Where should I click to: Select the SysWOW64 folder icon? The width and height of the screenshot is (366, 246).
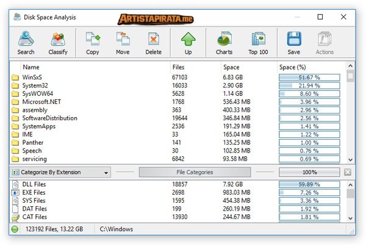click(15, 93)
